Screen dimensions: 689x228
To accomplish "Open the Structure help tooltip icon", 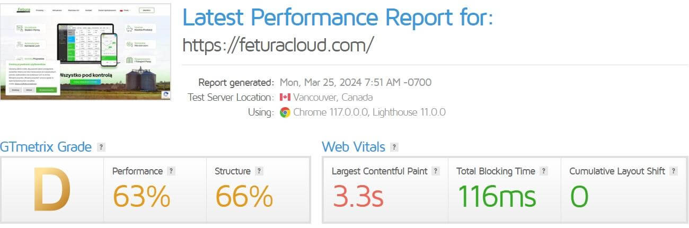I will 259,171.
